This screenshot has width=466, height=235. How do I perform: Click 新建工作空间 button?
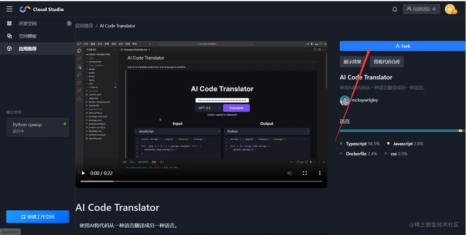point(38,217)
